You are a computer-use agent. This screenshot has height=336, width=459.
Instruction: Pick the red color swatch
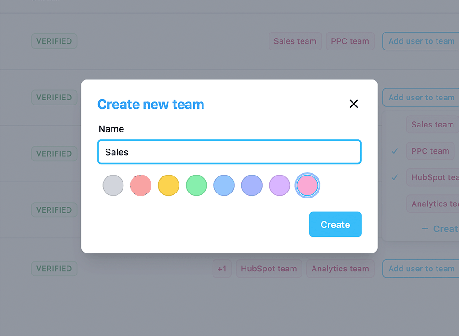[x=141, y=185]
